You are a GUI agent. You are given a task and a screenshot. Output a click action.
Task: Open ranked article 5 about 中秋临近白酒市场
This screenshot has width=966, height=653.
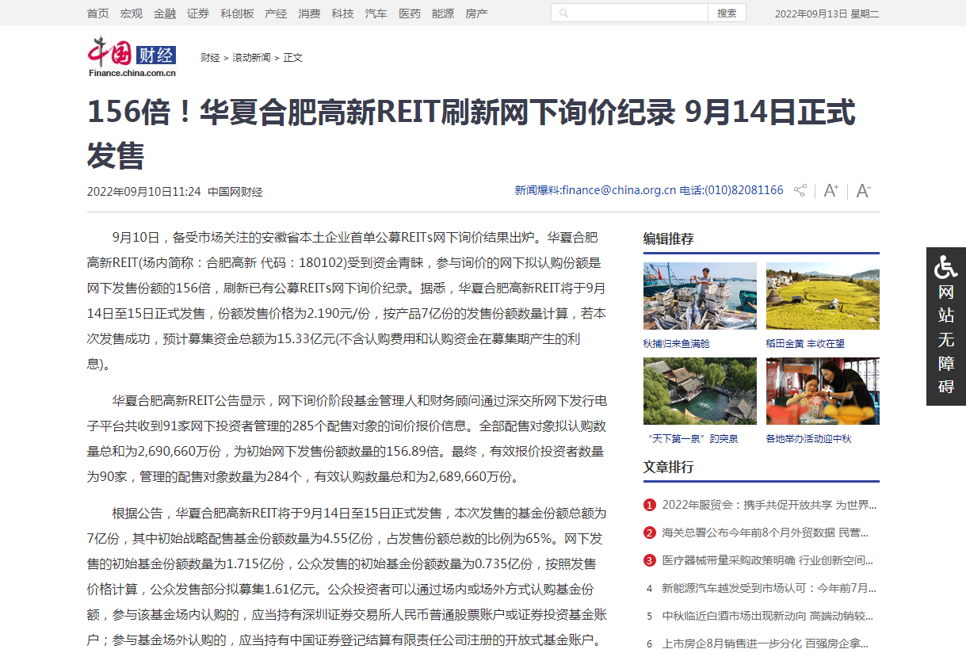pos(768,616)
